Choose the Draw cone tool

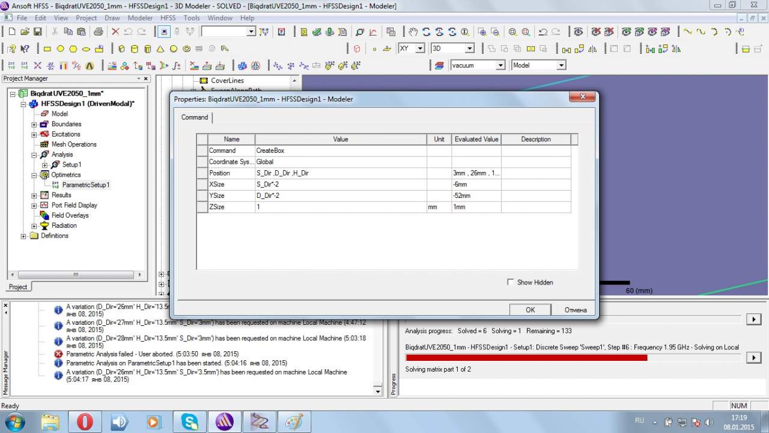point(160,49)
